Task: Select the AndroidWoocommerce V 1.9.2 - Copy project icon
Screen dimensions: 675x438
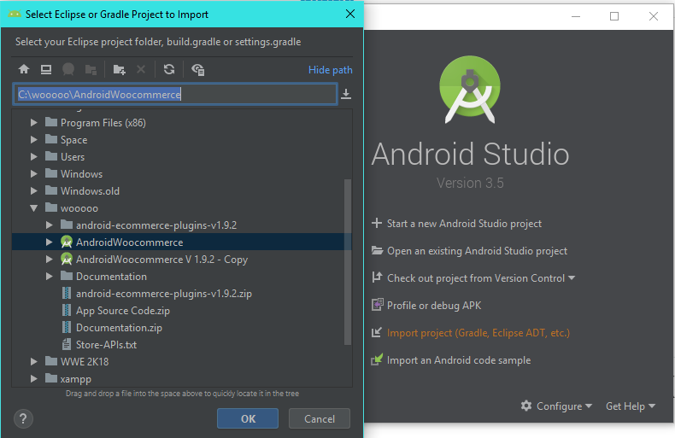Action: (x=67, y=259)
